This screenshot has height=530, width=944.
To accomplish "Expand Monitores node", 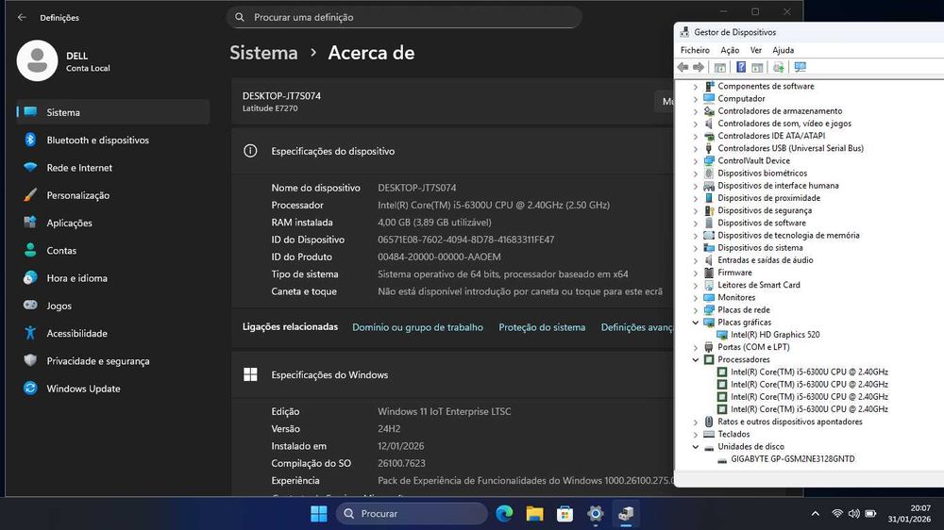I will coord(696,298).
